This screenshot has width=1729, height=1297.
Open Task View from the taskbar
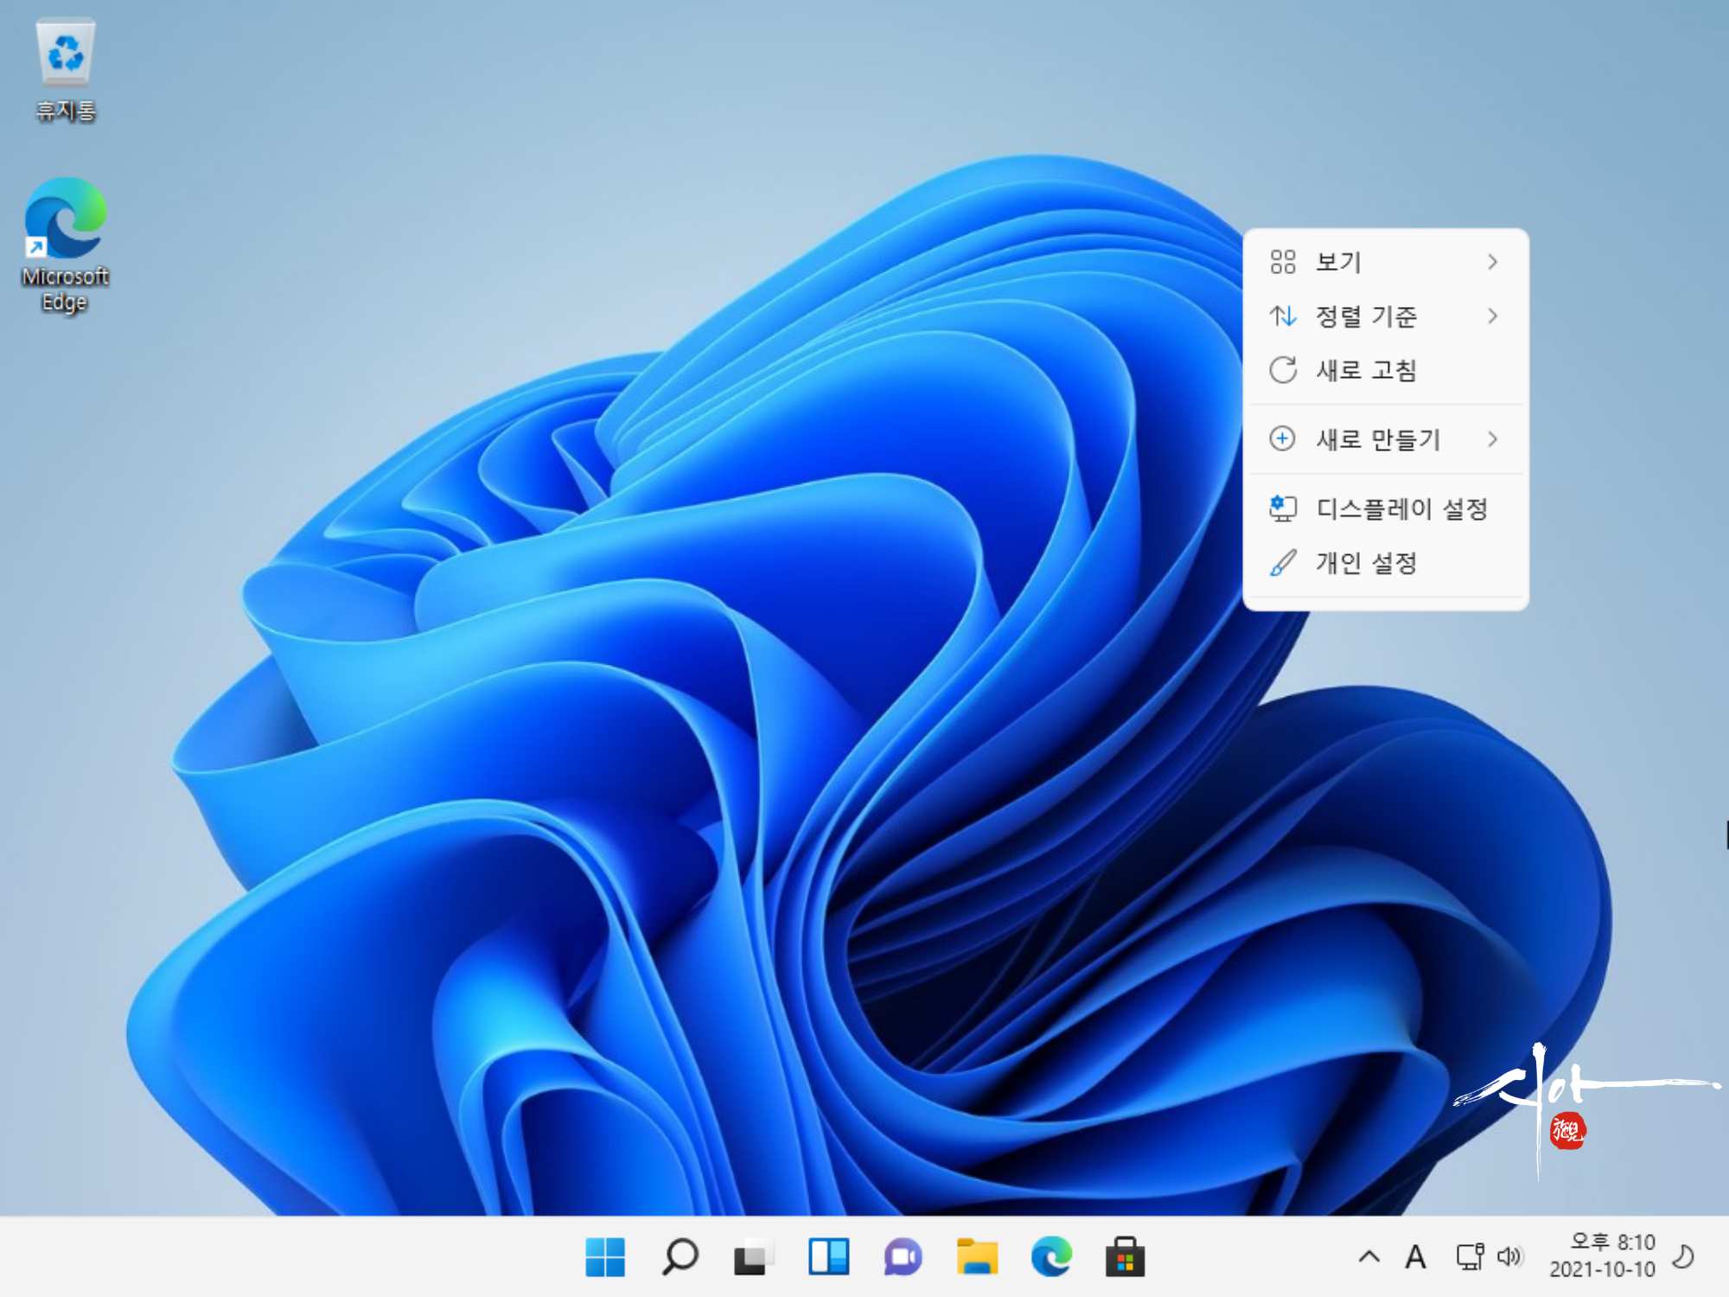pos(753,1256)
